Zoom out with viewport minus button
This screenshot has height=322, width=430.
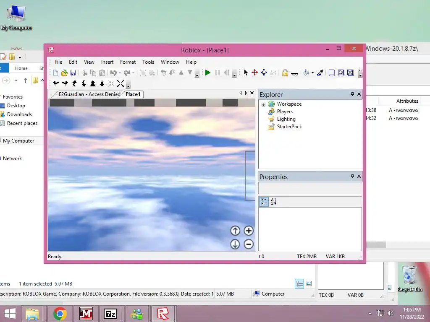click(249, 244)
